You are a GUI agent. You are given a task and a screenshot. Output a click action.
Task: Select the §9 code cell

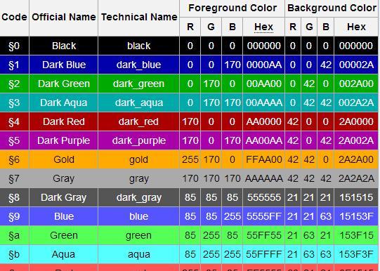tap(14, 216)
